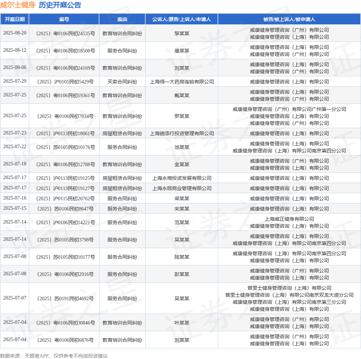Click case number 粤0106民初18508号
361x359 pixels.
tap(66, 51)
